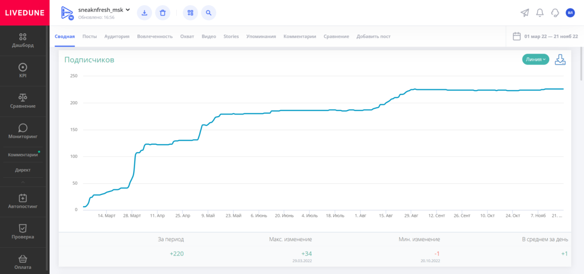Open the notifications bell

[x=540, y=13]
